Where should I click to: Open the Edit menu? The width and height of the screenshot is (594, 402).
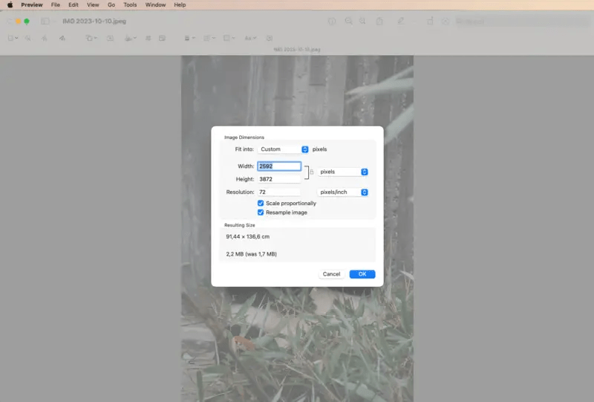pos(73,5)
